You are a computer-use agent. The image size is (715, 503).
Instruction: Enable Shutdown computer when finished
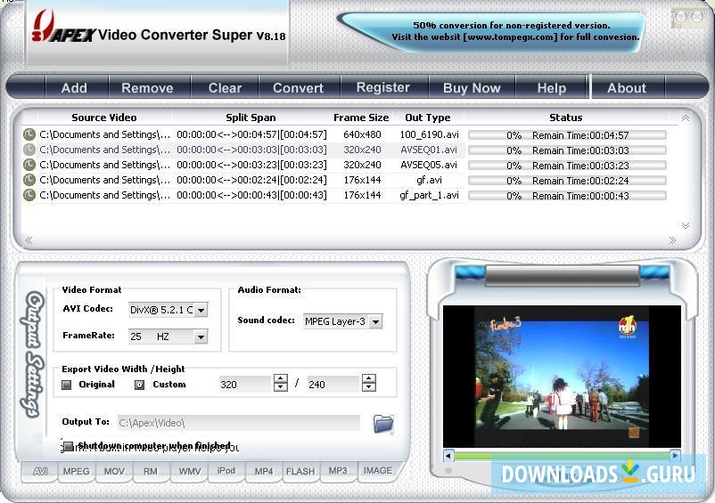pos(68,446)
